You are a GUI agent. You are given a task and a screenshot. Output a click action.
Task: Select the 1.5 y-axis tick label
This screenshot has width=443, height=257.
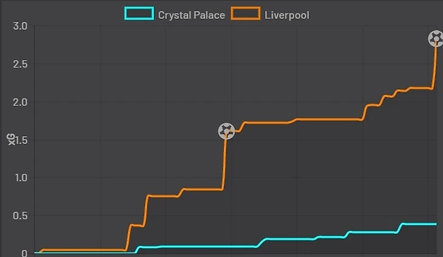20,140
